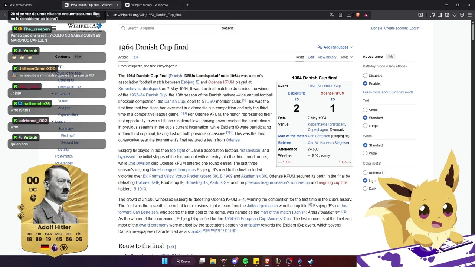
Task: Open the Tools dropdown menu
Action: (x=346, y=57)
